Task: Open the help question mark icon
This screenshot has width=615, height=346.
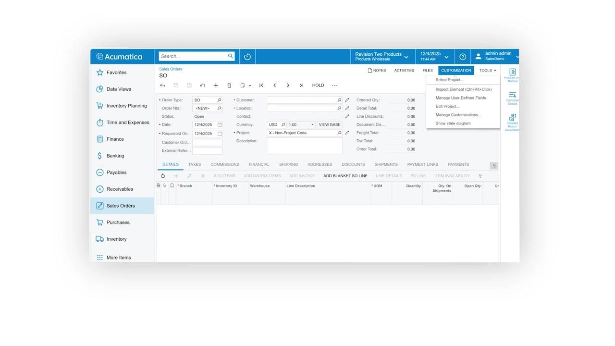Action: click(x=463, y=57)
